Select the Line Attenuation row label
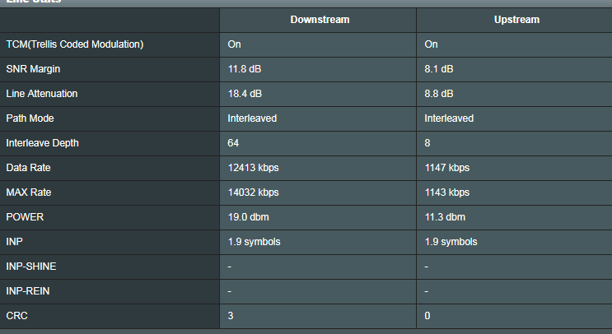 pos(42,94)
